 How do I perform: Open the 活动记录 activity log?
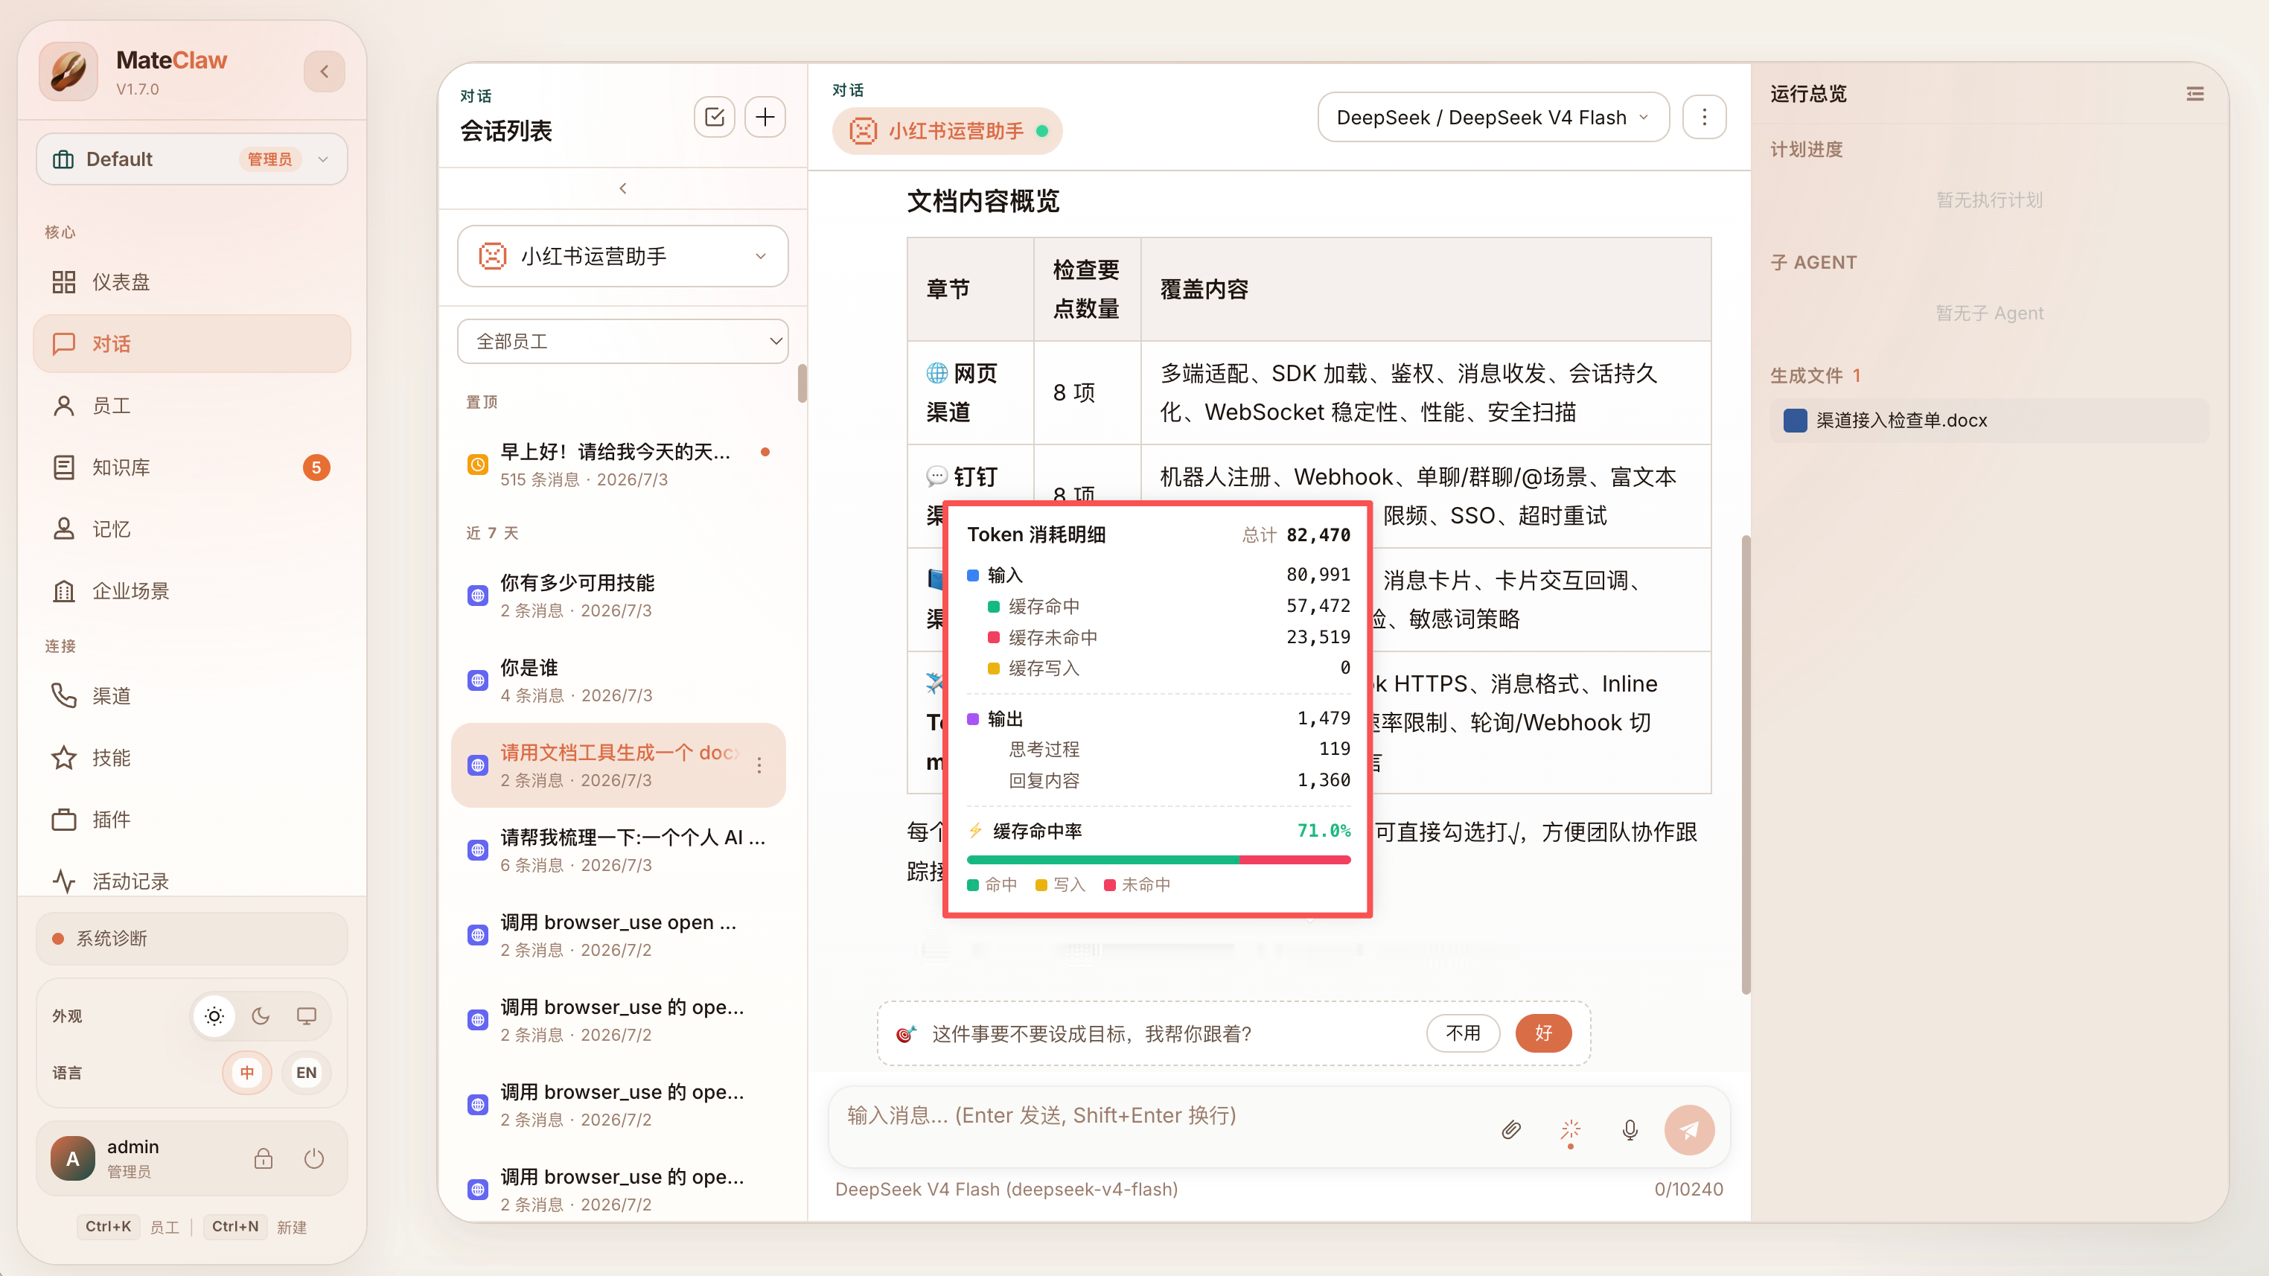point(192,881)
